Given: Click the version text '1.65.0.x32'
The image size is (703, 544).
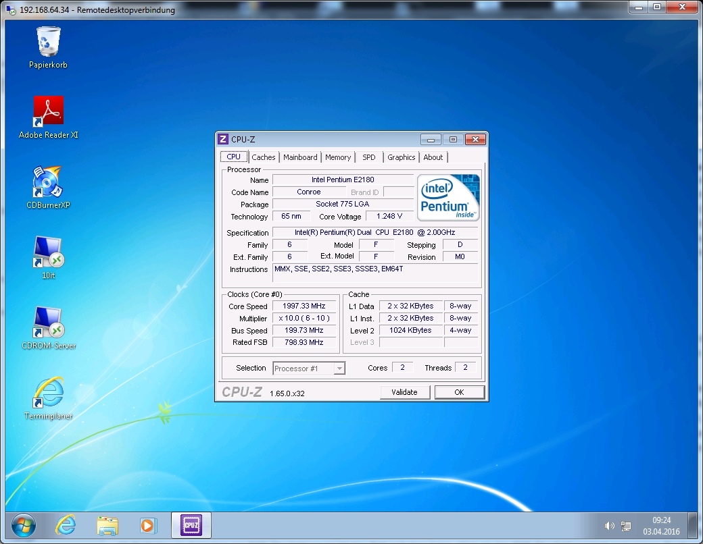Looking at the screenshot, I should pyautogui.click(x=287, y=393).
